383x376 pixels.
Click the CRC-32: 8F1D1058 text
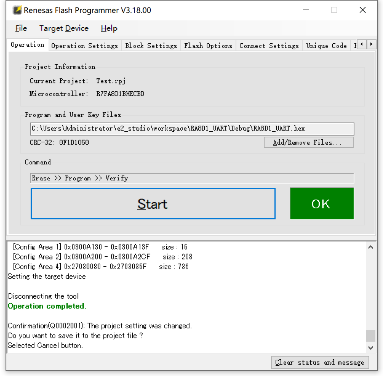[x=59, y=142]
